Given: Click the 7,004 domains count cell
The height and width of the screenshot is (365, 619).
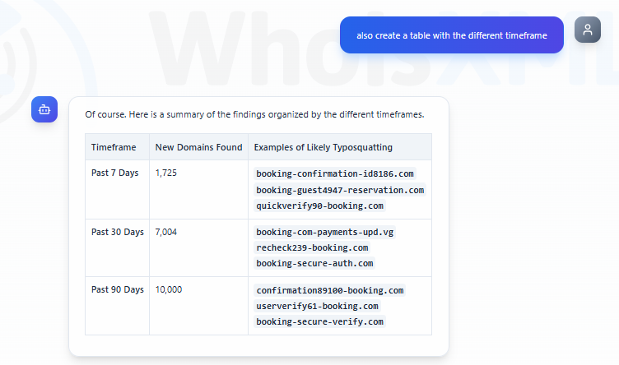Looking at the screenshot, I should point(165,233).
